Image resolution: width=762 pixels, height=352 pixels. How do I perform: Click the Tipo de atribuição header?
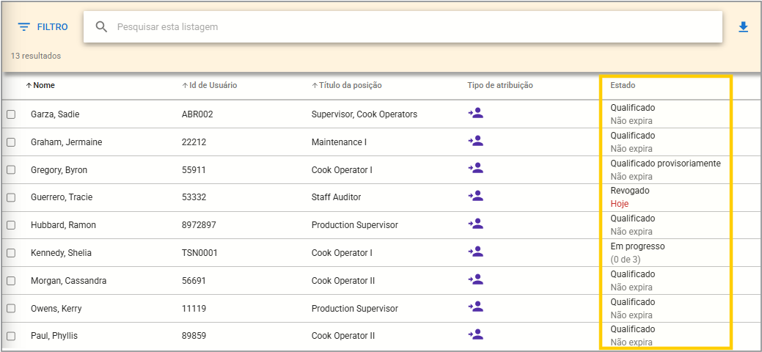pyautogui.click(x=499, y=86)
